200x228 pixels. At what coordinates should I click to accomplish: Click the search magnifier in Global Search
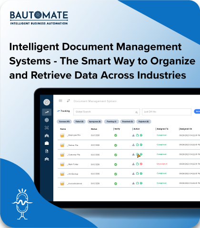(x=137, y=112)
